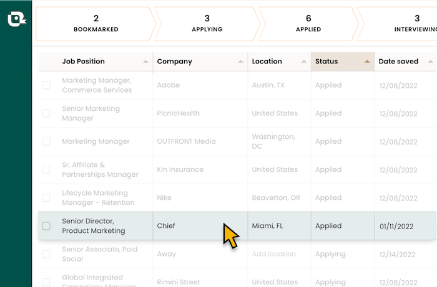Open Lifecycle Marketing Manager – Retention job
This screenshot has width=437, height=287.
[98, 198]
